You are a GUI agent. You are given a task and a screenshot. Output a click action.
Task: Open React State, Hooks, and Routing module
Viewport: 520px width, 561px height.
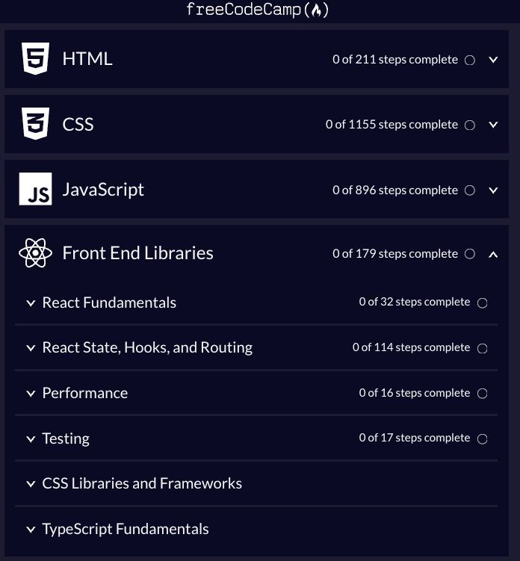coord(147,348)
